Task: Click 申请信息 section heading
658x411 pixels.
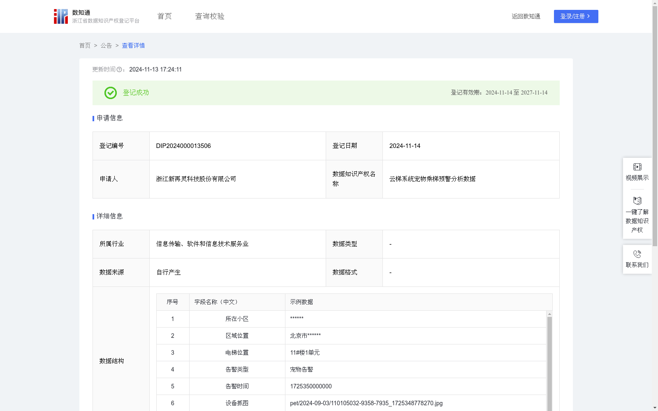Action: (110, 118)
